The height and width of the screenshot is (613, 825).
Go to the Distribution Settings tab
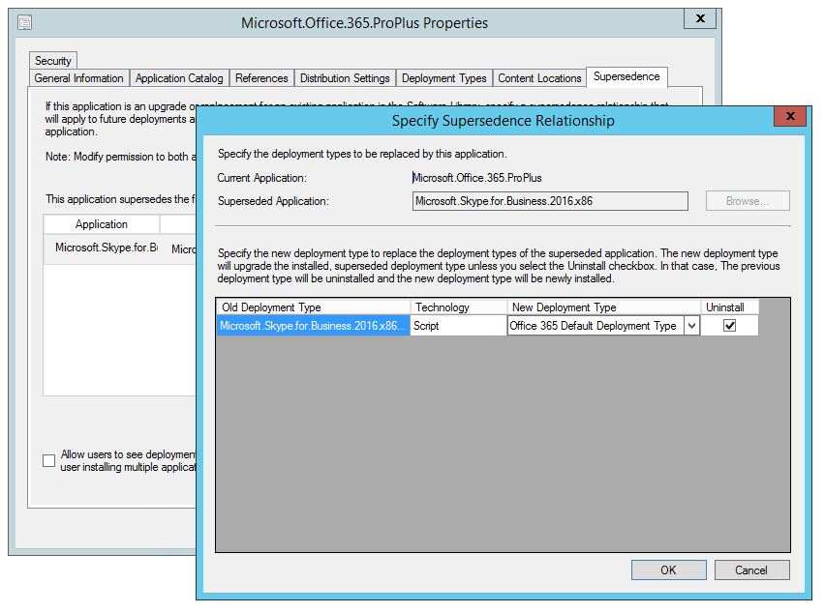345,78
